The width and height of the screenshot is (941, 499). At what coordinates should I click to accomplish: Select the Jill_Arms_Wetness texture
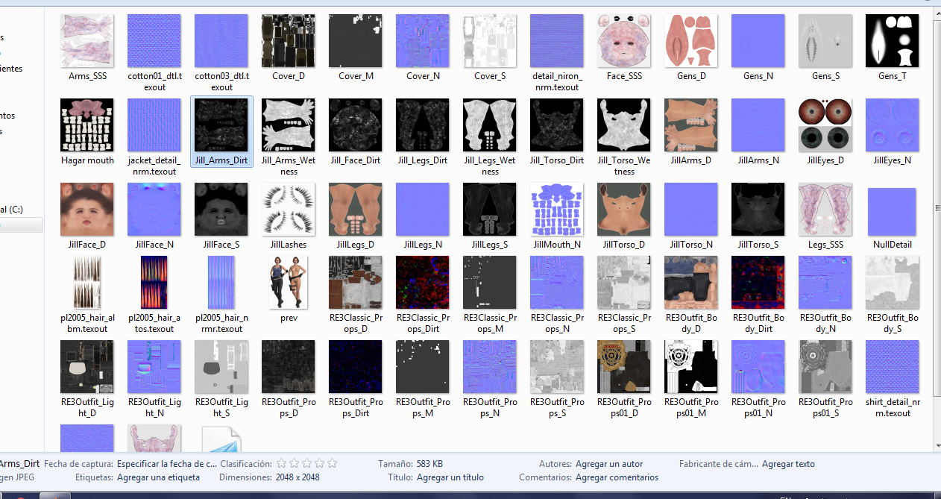point(289,125)
